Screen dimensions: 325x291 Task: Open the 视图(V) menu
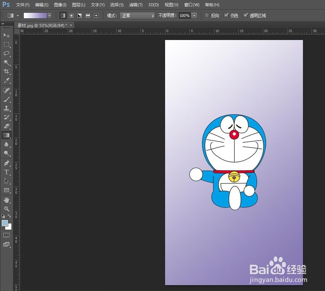pyautogui.click(x=171, y=5)
